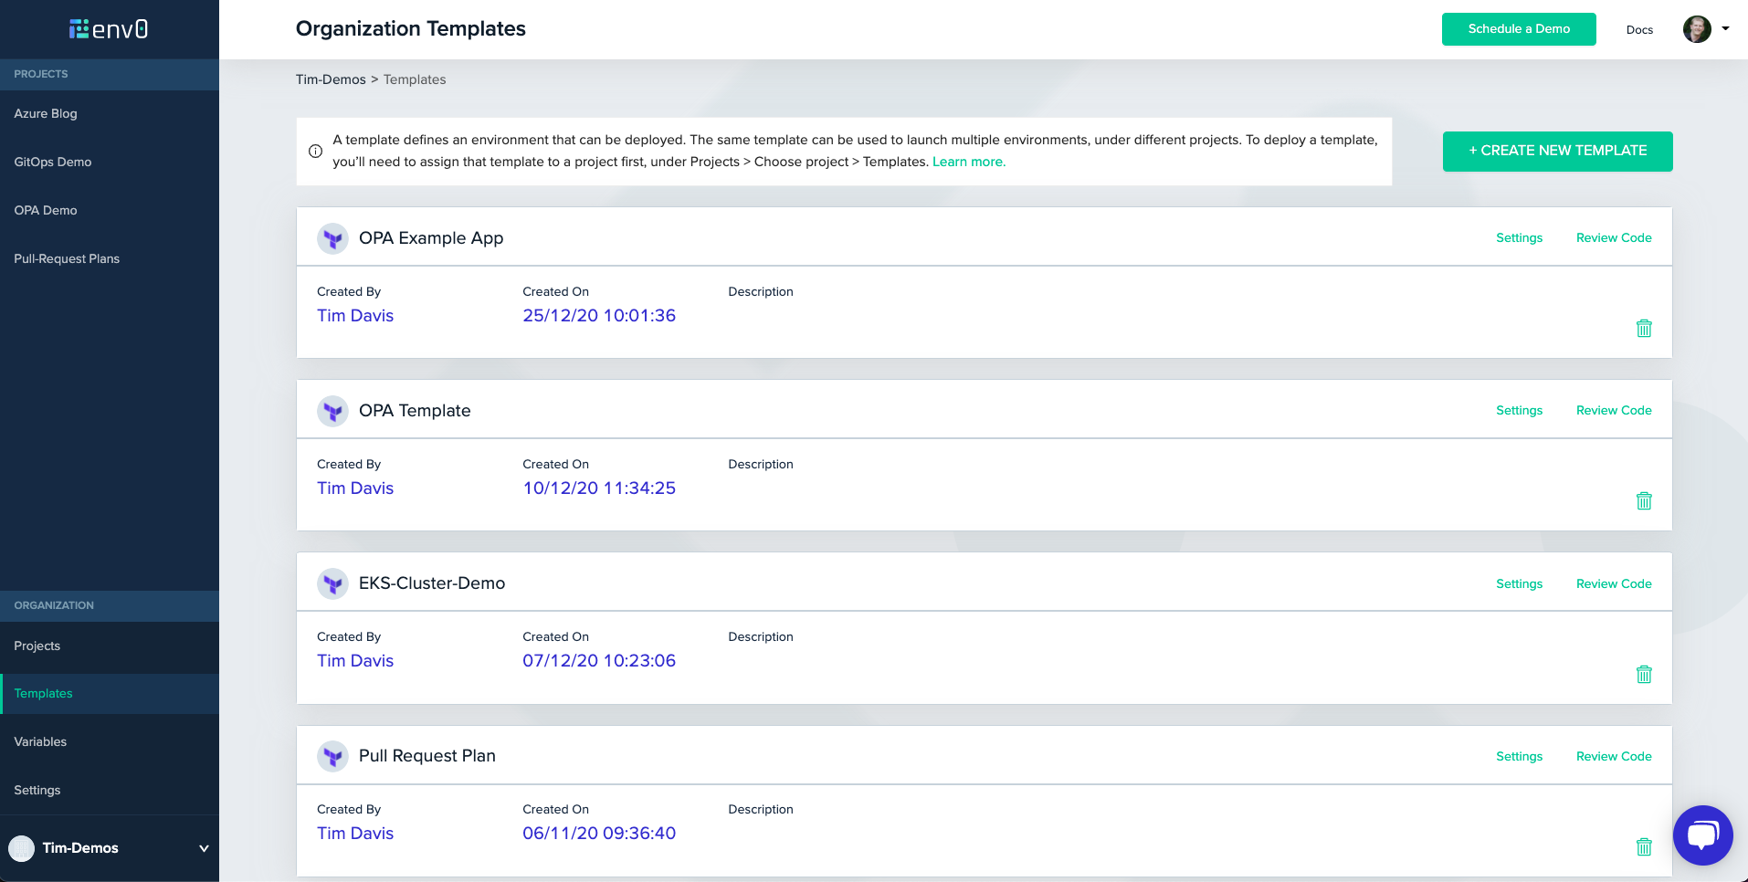
Task: Open organization Settings in sidebar
Action: pos(37,790)
